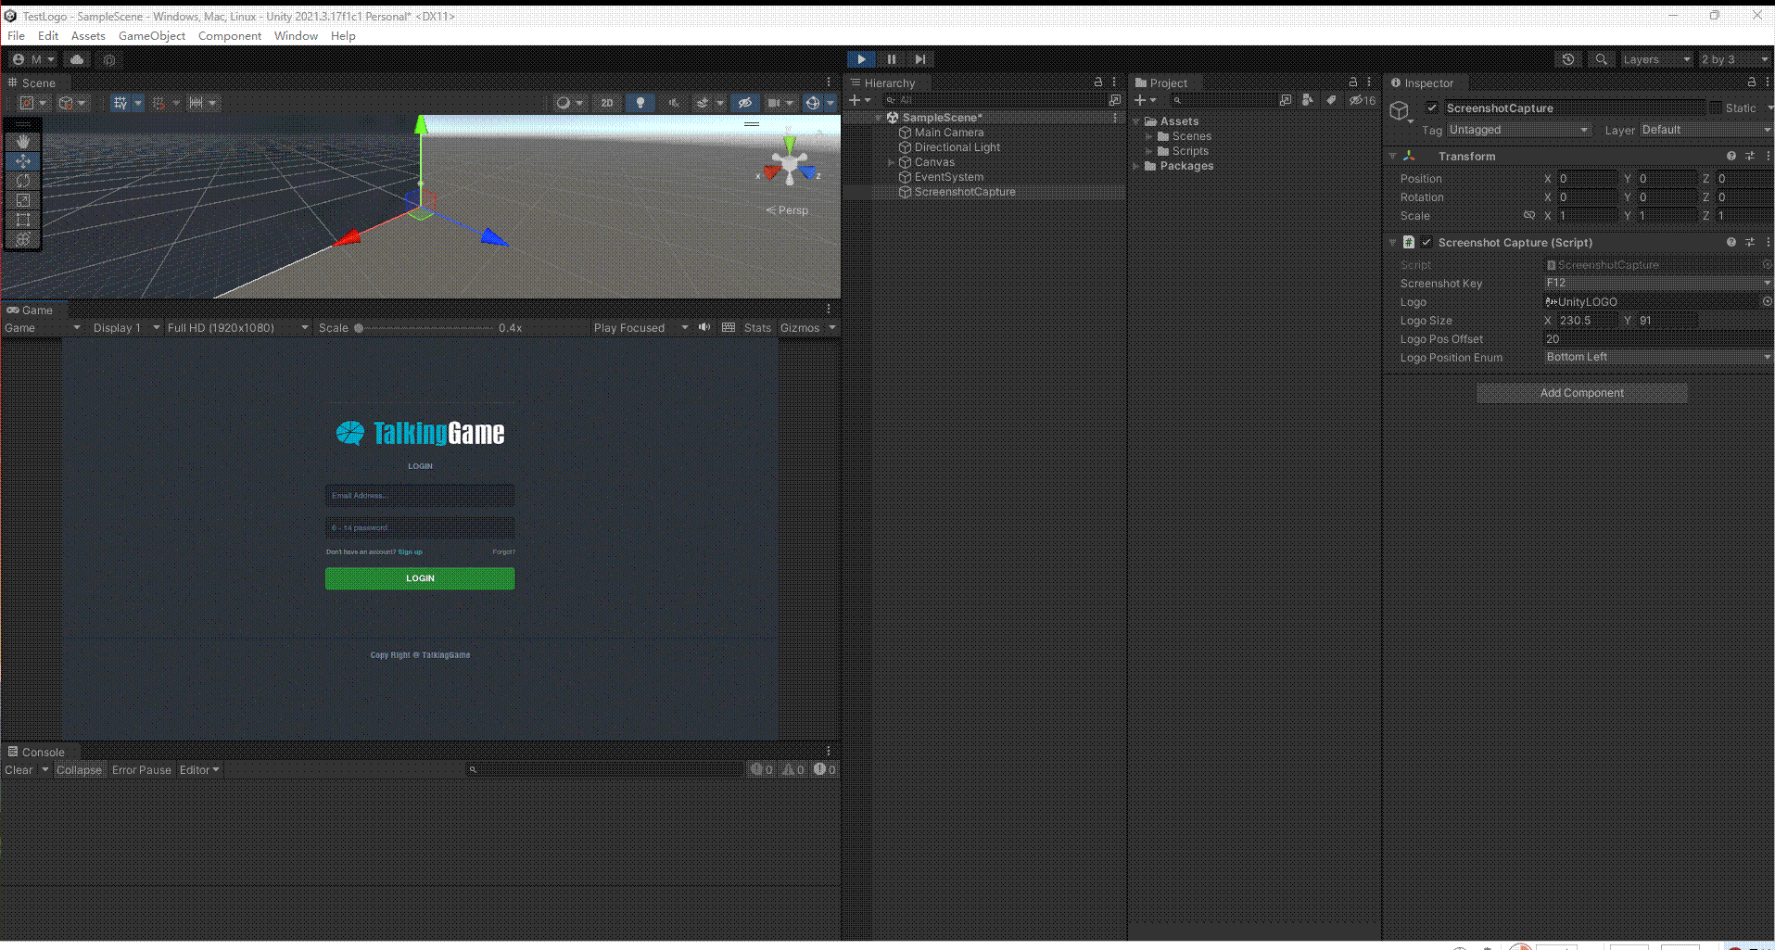Image resolution: width=1775 pixels, height=950 pixels.
Task: Uncheck the Screenshot Capture script enabled checkbox
Action: pyautogui.click(x=1427, y=242)
